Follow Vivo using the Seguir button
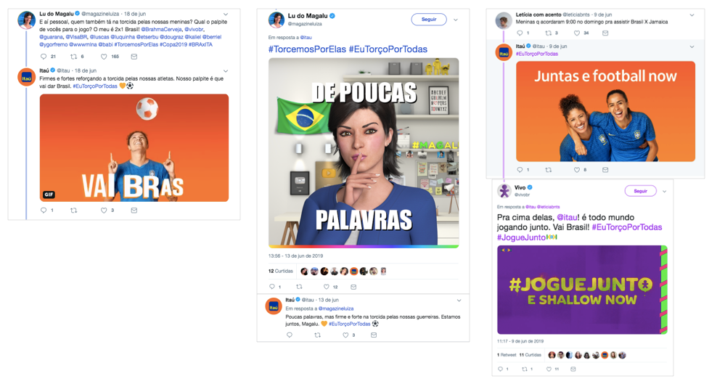Image resolution: width=725 pixels, height=384 pixels. (x=640, y=191)
